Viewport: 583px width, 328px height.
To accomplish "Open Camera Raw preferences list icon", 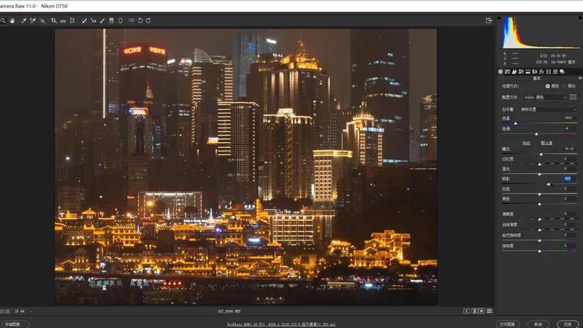I will [x=131, y=20].
